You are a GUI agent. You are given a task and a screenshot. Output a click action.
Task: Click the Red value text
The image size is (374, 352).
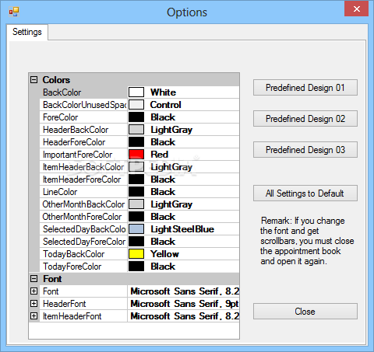(160, 155)
